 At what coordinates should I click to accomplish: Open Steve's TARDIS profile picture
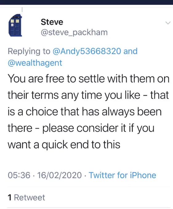point(15,25)
